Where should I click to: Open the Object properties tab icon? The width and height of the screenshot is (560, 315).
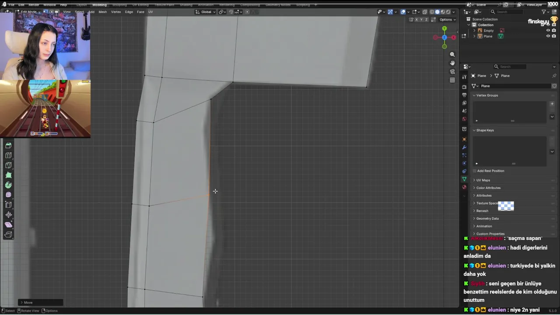tap(464, 140)
